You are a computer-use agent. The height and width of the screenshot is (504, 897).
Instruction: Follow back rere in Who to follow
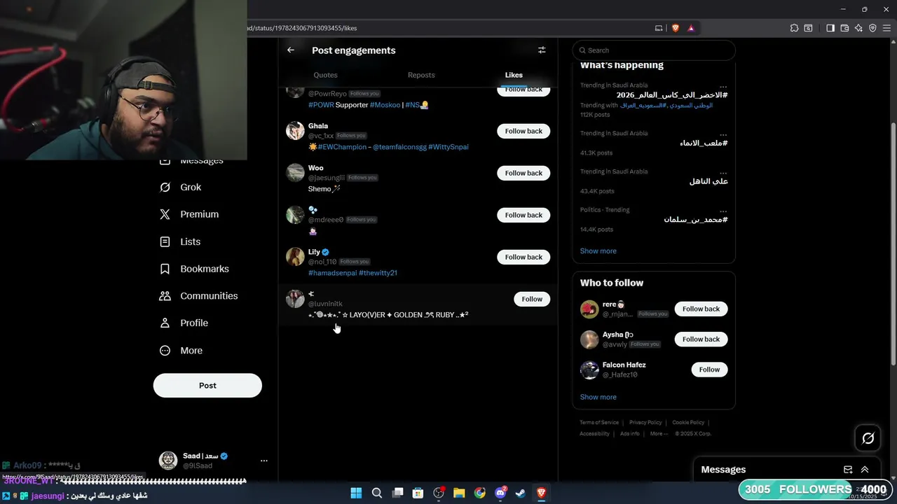pos(701,309)
